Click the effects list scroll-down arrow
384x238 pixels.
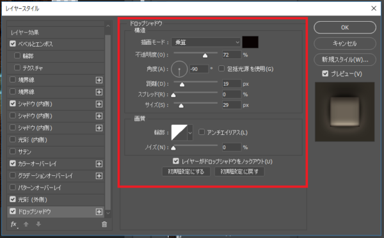point(108,213)
